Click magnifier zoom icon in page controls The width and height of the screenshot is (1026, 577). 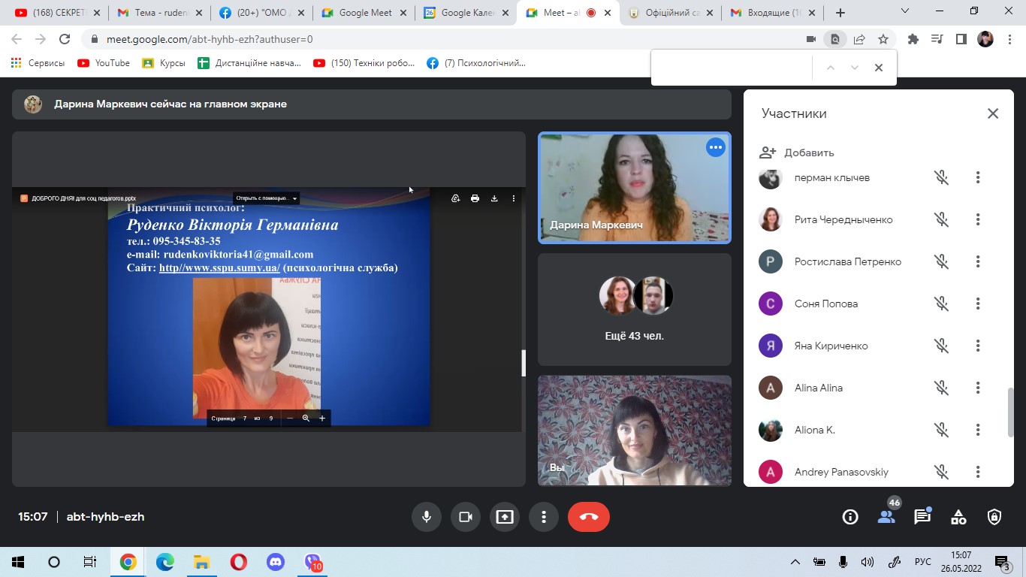point(306,418)
